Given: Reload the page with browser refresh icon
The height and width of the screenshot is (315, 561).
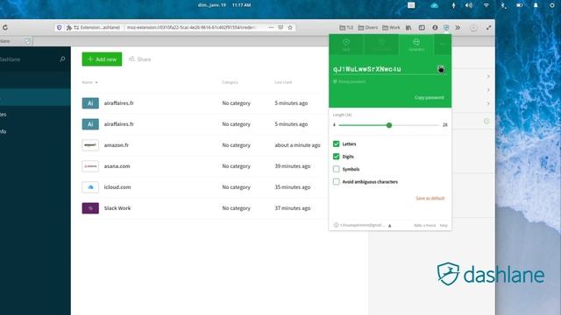Looking at the screenshot, I should 5,27.
